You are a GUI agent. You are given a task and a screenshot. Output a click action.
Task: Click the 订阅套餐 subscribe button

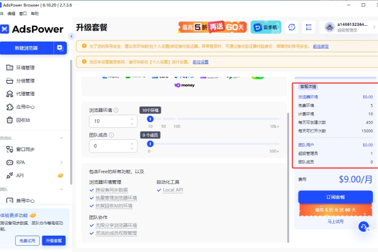pyautogui.click(x=335, y=197)
